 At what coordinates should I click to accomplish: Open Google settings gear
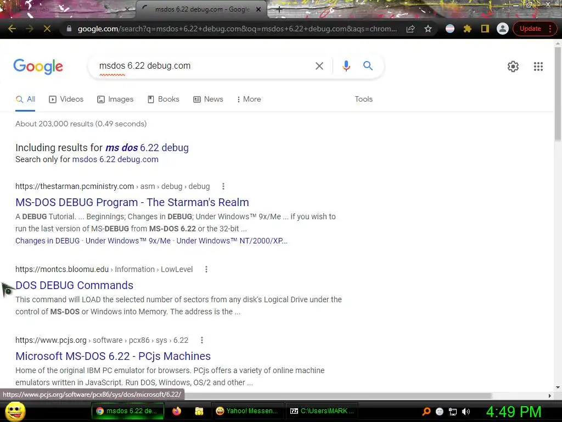513,66
